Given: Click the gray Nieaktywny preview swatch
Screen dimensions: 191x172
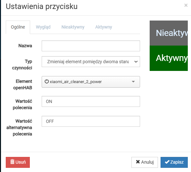Looking at the screenshot, I should tap(169, 33).
